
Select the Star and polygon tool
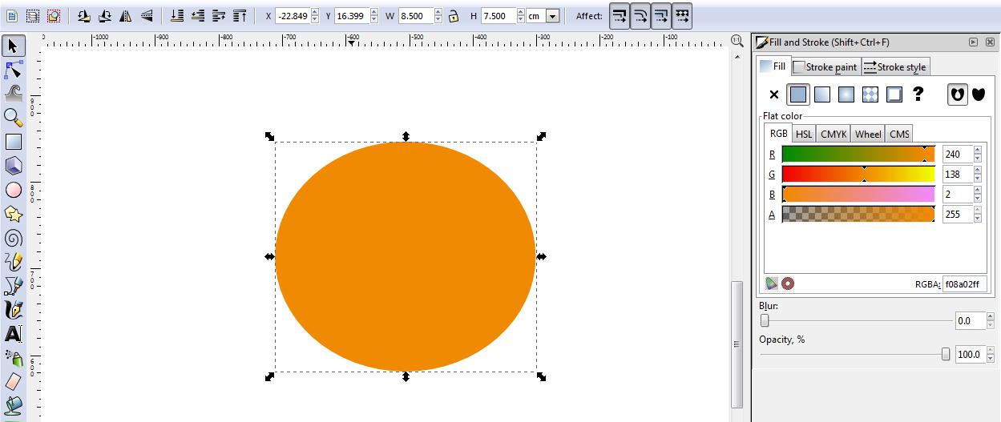(14, 214)
